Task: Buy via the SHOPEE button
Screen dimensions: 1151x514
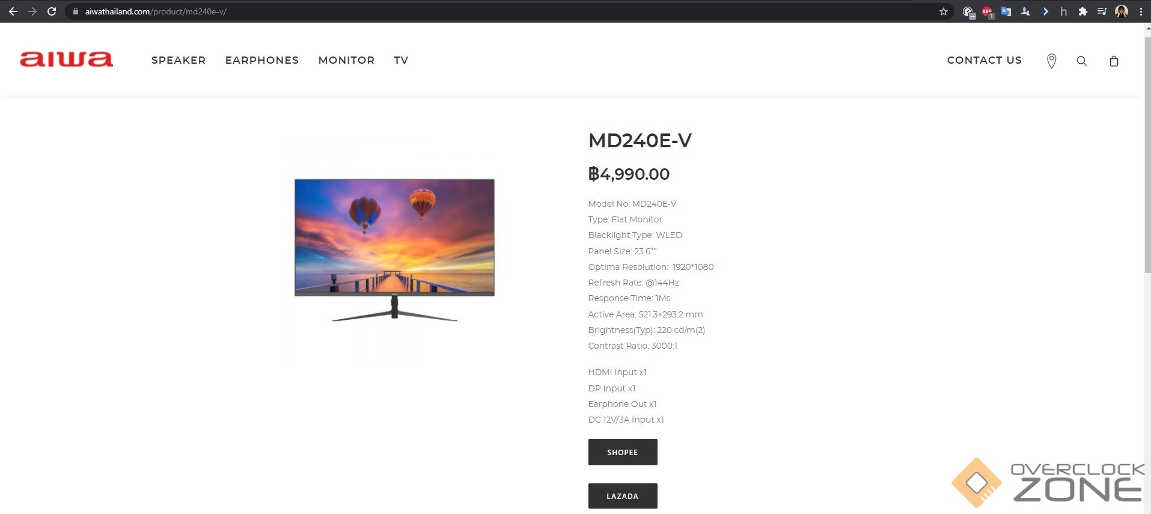Action: (623, 452)
